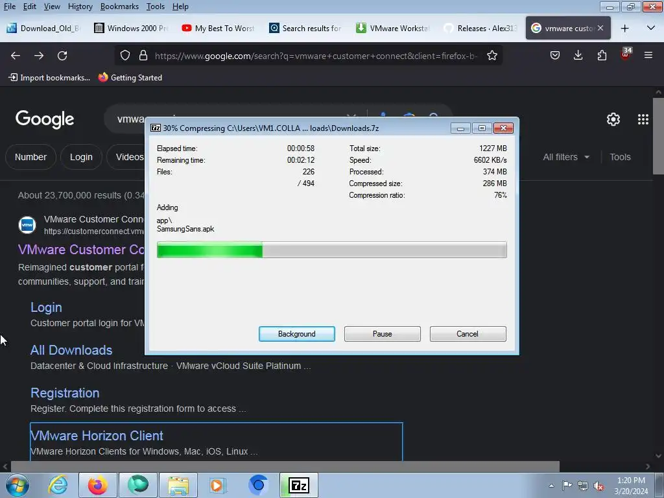Viewport: 664px width, 498px height.
Task: Send the 7-Zip compression to Background
Action: (297, 334)
